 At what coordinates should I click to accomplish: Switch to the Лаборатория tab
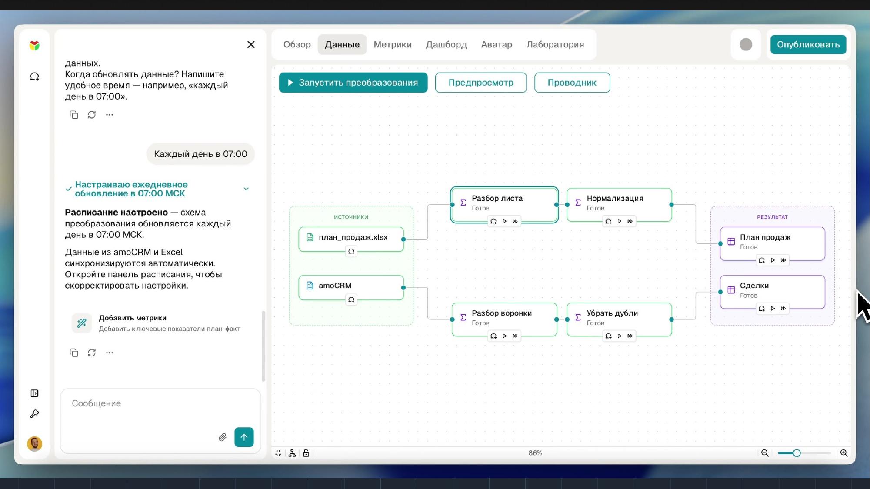[555, 44]
